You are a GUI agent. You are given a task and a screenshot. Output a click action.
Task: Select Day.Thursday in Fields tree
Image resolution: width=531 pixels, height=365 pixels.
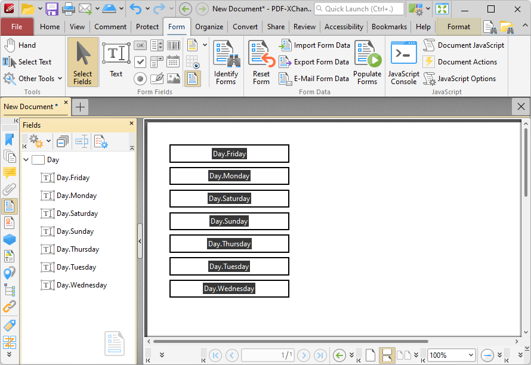tap(70, 249)
